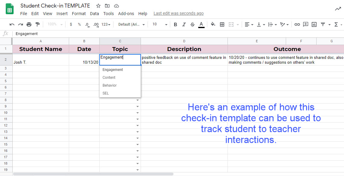Toggle italic formatting
This screenshot has width=344, height=176.
click(x=184, y=24)
